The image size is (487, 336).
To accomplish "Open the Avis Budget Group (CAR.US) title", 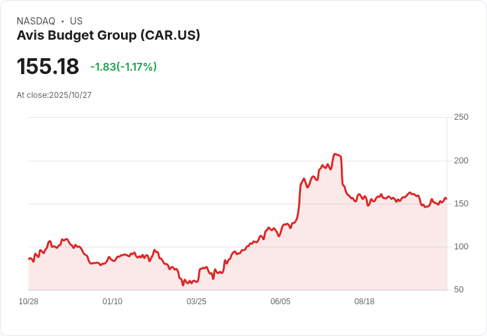I will pos(109,35).
